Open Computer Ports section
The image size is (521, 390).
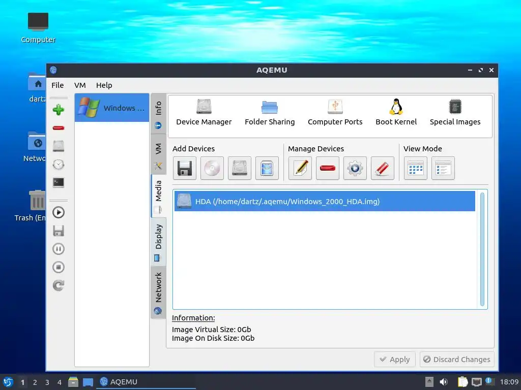[335, 113]
